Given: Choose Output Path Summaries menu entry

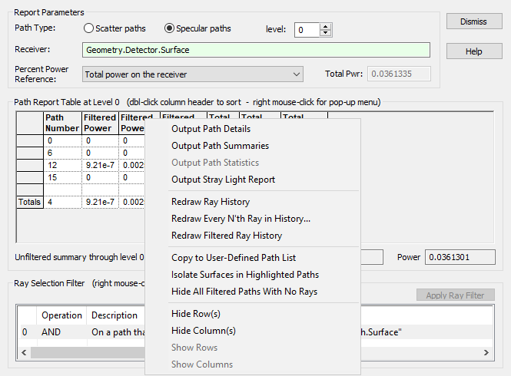Looking at the screenshot, I should pos(220,146).
